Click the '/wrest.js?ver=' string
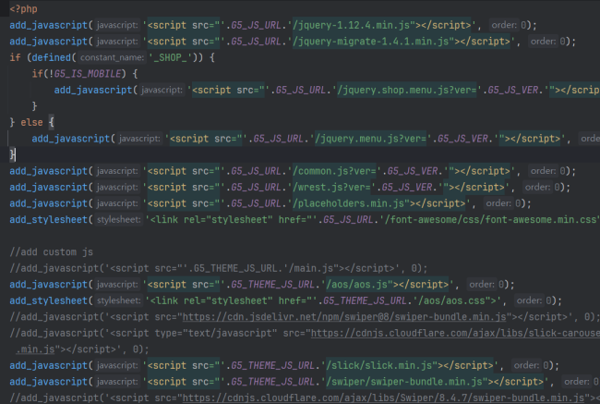 (331, 187)
